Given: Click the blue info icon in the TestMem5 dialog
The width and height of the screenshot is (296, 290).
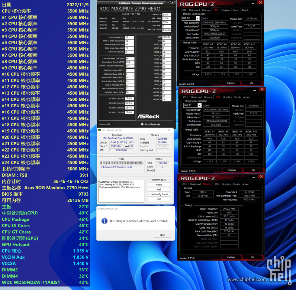Looking at the screenshot, I should tap(105, 221).
